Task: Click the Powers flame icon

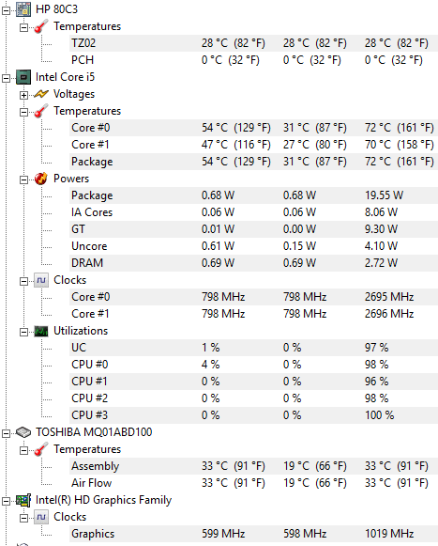Action: (41, 179)
